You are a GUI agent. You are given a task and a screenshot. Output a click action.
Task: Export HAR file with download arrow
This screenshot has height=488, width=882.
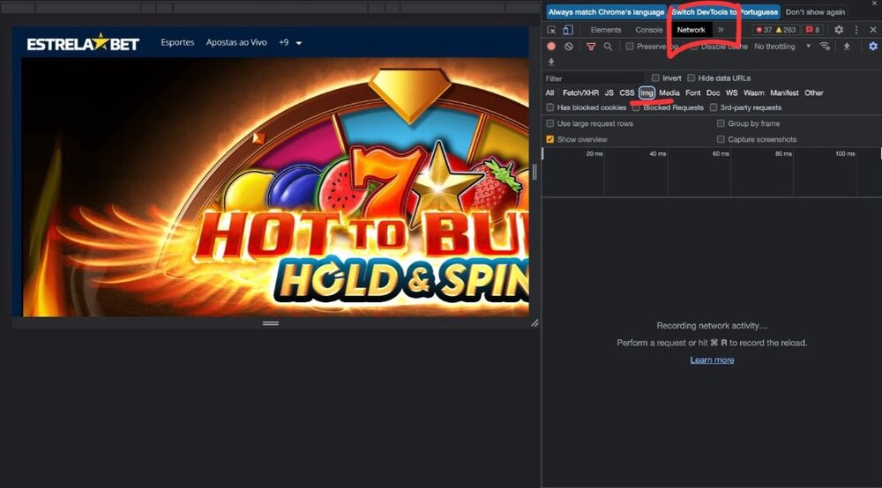point(551,62)
